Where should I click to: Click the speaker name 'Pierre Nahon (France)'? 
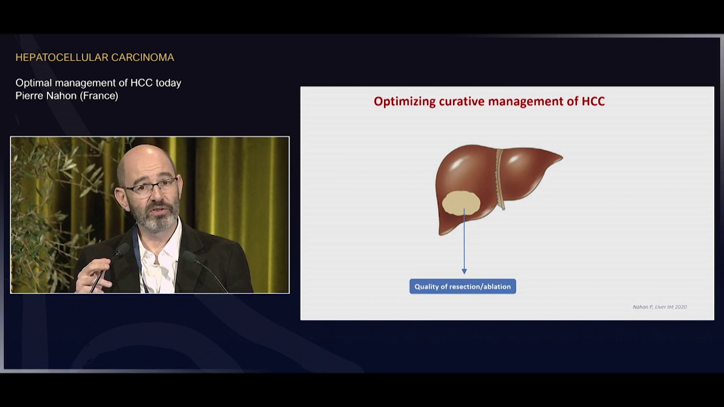point(67,96)
